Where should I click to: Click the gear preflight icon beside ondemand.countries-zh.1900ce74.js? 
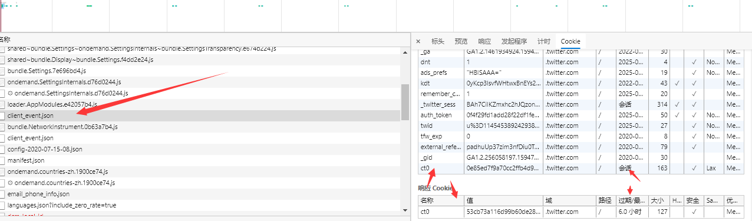(x=11, y=183)
